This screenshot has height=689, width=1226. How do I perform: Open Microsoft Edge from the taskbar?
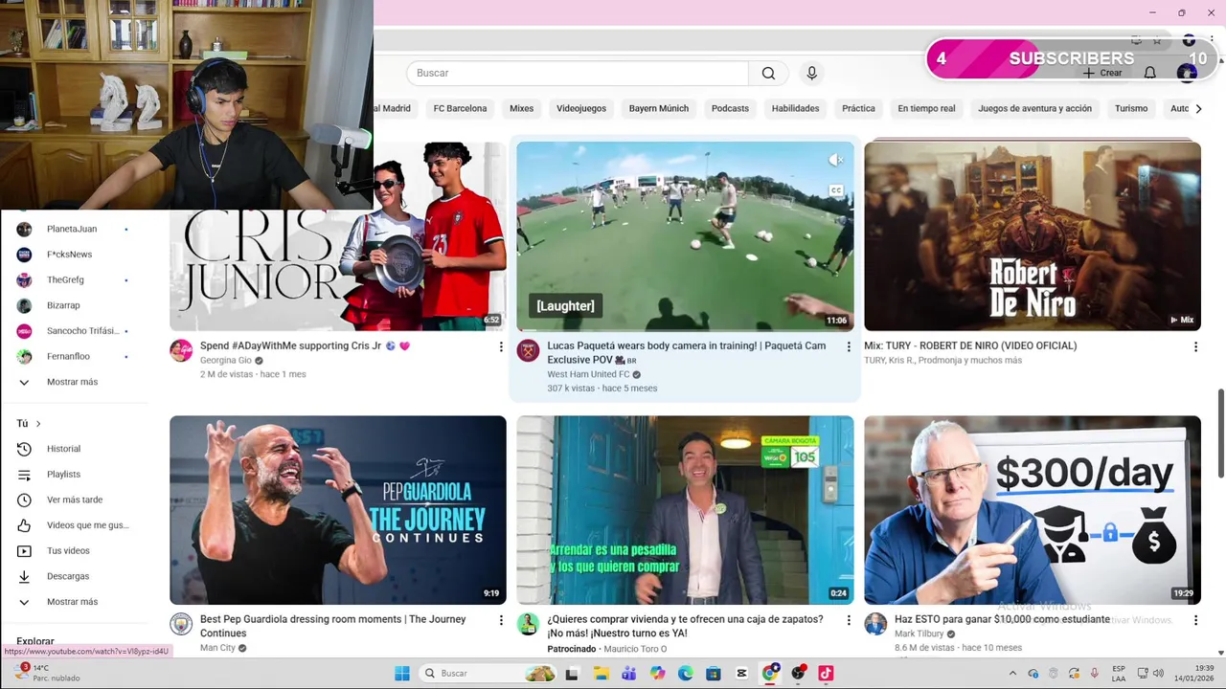686,674
